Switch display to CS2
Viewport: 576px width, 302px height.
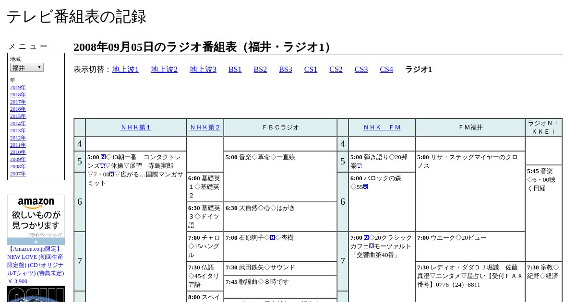336,70
